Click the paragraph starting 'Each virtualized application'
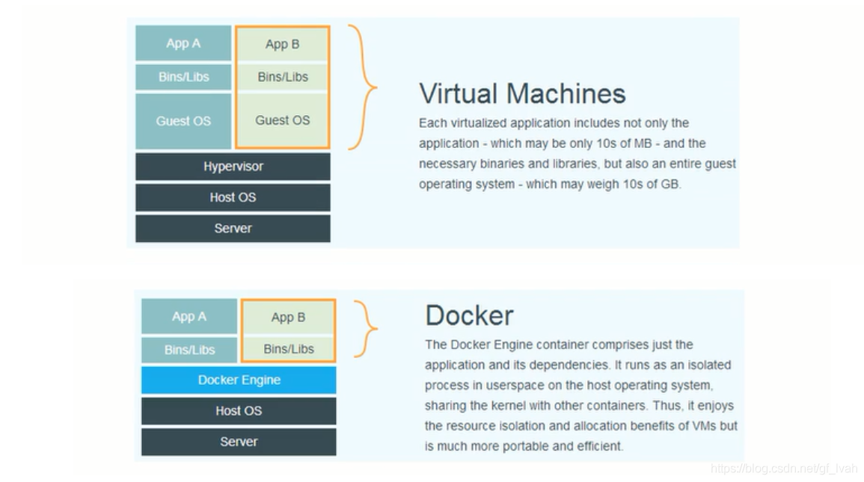 pyautogui.click(x=577, y=153)
